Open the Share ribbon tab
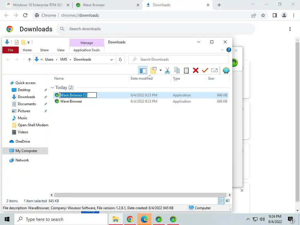The width and height of the screenshot is (300, 225). pyautogui.click(x=44, y=50)
